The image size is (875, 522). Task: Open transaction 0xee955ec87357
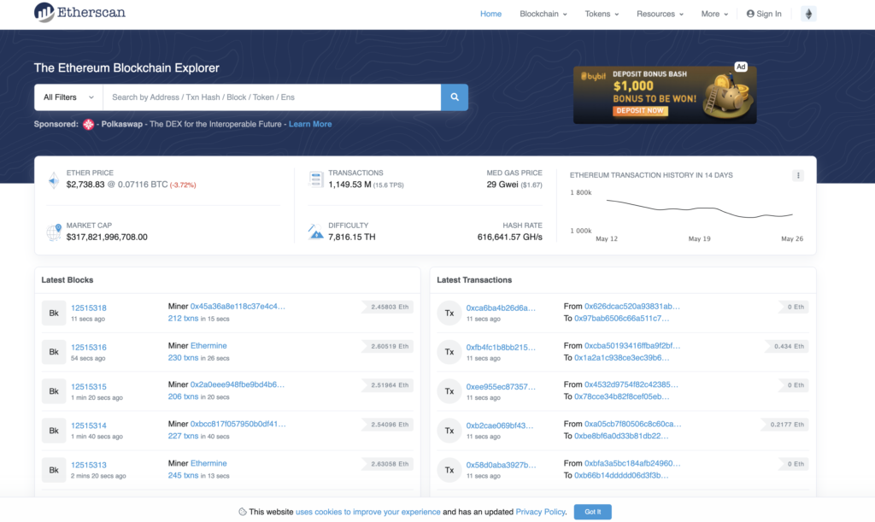(501, 386)
